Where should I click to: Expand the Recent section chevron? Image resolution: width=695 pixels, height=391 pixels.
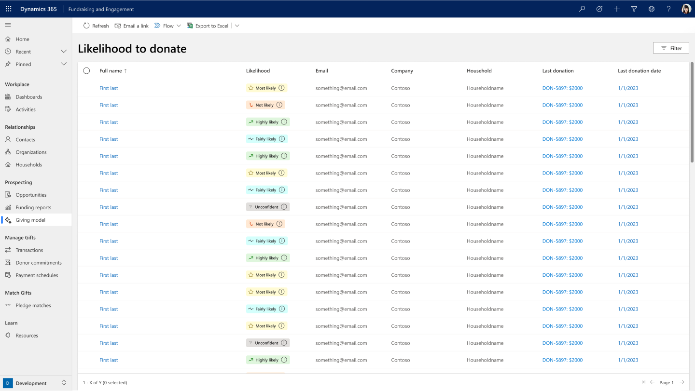click(64, 52)
